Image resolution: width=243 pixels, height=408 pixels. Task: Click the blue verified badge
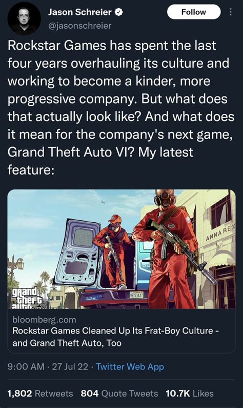coord(118,12)
